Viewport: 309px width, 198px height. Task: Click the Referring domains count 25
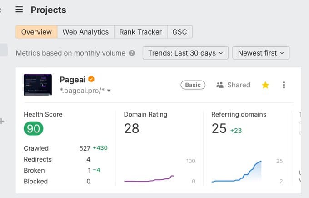pos(219,129)
